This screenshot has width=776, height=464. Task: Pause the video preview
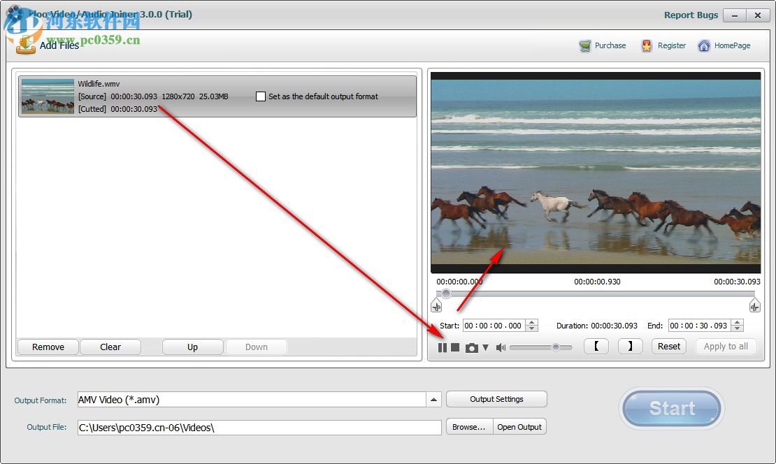click(x=443, y=348)
